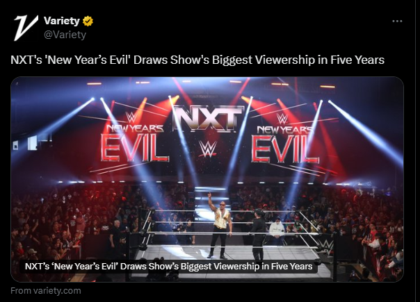Screen dimensions: 420x302
Task: Open the three-dot more options menu
Action: 397,21
